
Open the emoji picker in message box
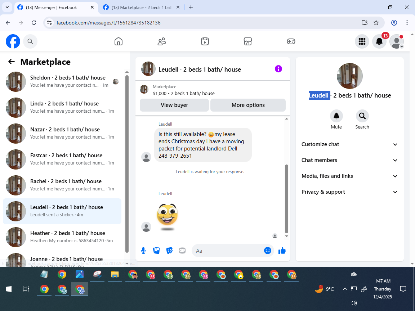268,251
